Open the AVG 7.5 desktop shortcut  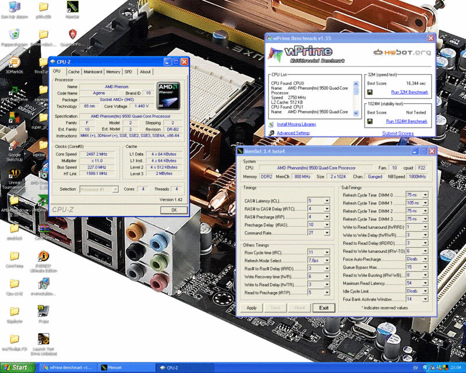[14, 118]
